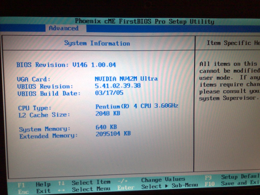Screen dimensions: 260x195
Task: Select the 2095104 KB extended memory value
Action: [x=113, y=134]
